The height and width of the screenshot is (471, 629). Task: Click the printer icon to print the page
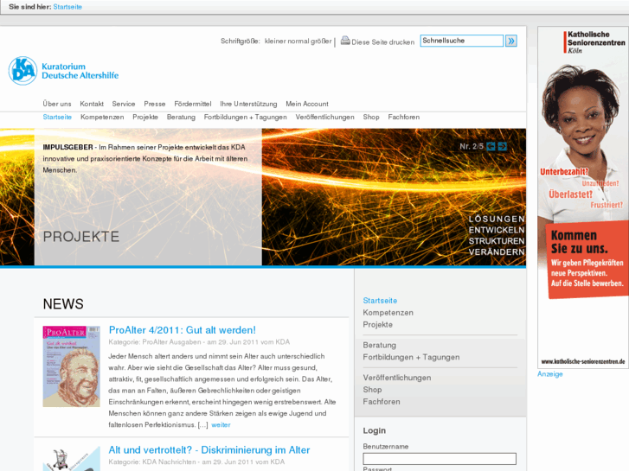(x=345, y=41)
